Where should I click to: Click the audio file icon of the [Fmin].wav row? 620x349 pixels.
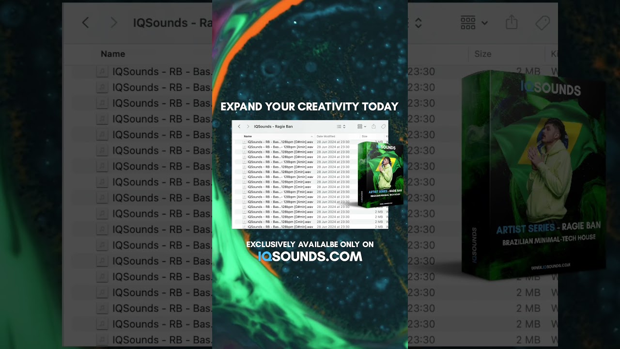244,192
